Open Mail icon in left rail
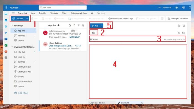 [x=6, y=14]
